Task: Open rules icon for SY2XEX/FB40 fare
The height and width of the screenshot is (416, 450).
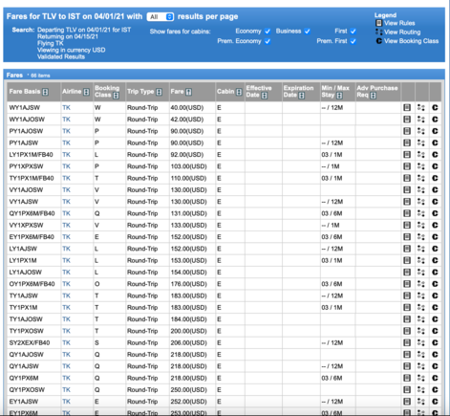Action: [x=407, y=342]
